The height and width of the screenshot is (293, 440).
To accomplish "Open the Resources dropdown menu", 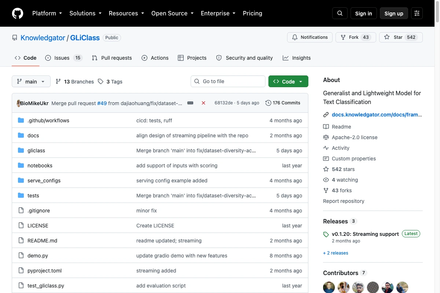I will pos(126,13).
